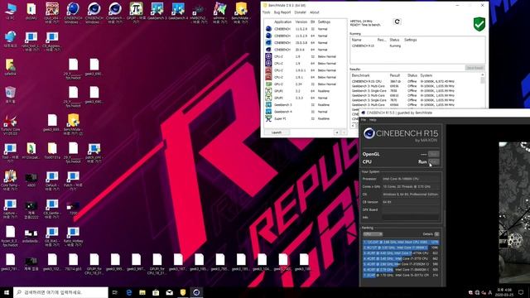Select the Geekbench 4 row icon in BenchMate list
This screenshot has height=298, width=530.
coord(268,112)
